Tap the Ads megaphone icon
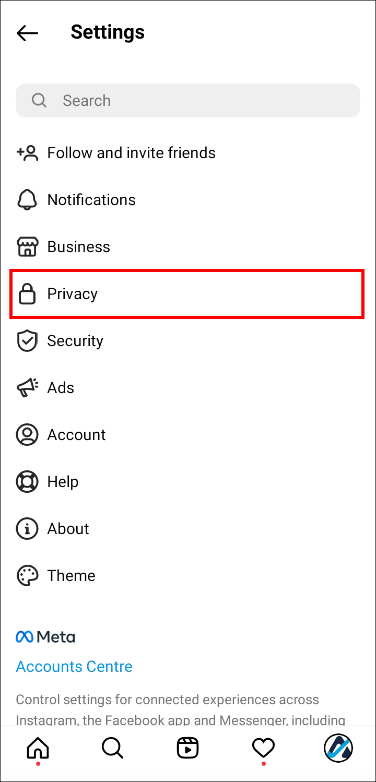Screen dimensions: 376x782 pos(27,388)
